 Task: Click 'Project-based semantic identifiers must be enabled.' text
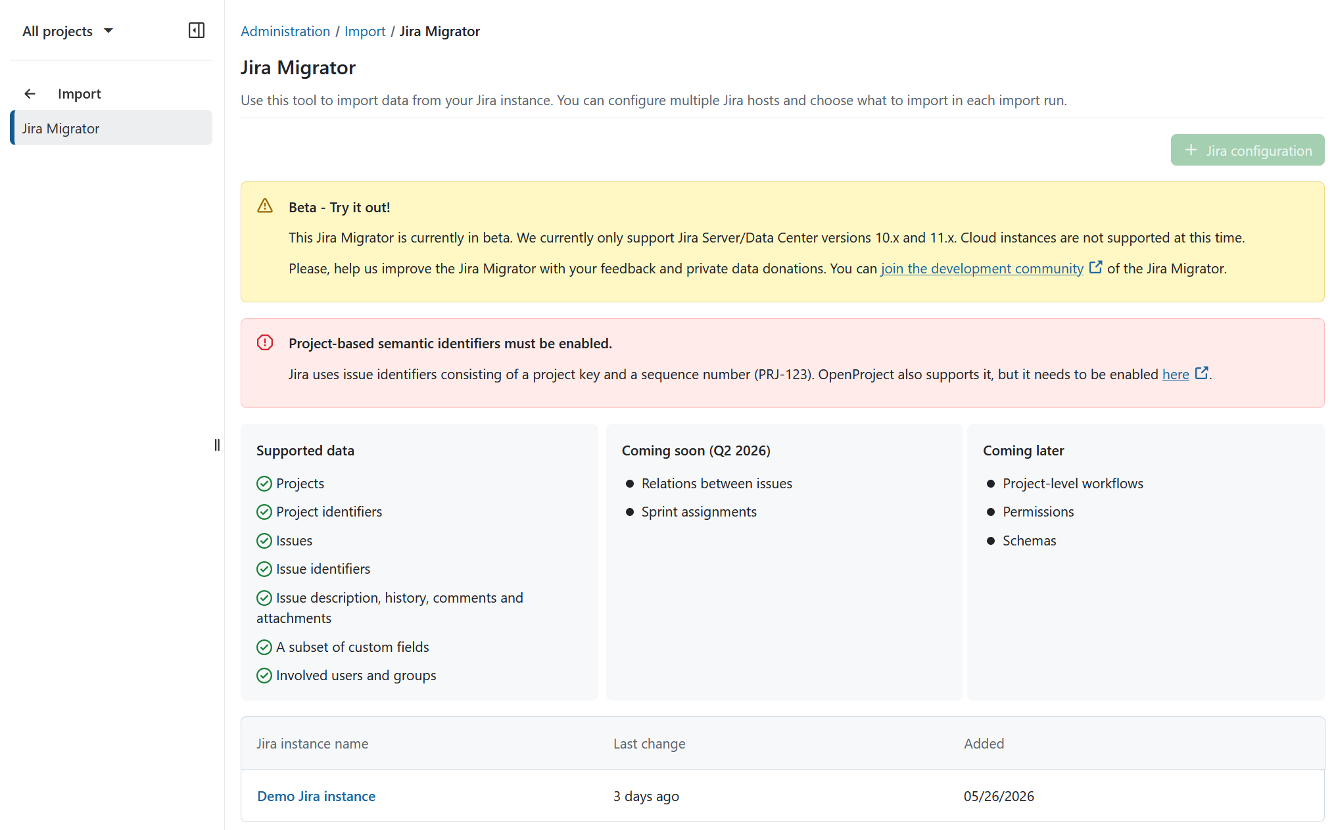click(x=450, y=343)
